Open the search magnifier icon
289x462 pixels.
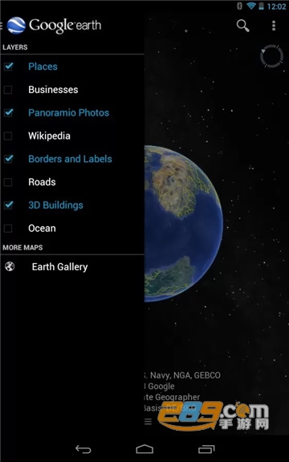[x=242, y=26]
